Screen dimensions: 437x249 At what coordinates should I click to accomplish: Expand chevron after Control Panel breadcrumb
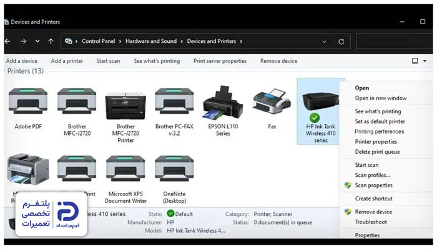120,42
